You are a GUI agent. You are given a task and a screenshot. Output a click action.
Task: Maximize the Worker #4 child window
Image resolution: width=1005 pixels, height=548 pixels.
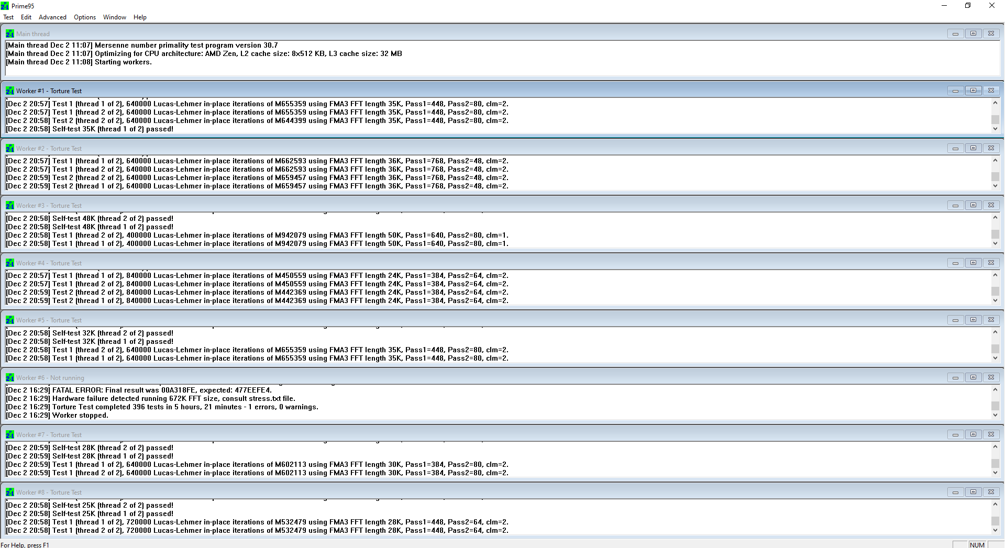973,263
